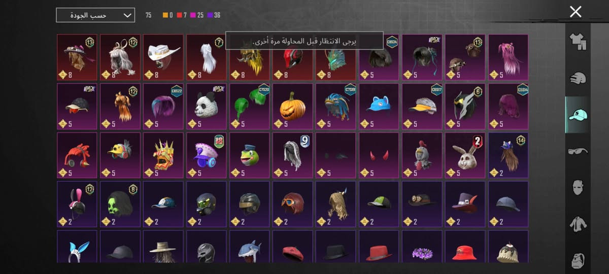Close the inventory with the X
This screenshot has height=274, width=609.
(x=576, y=12)
